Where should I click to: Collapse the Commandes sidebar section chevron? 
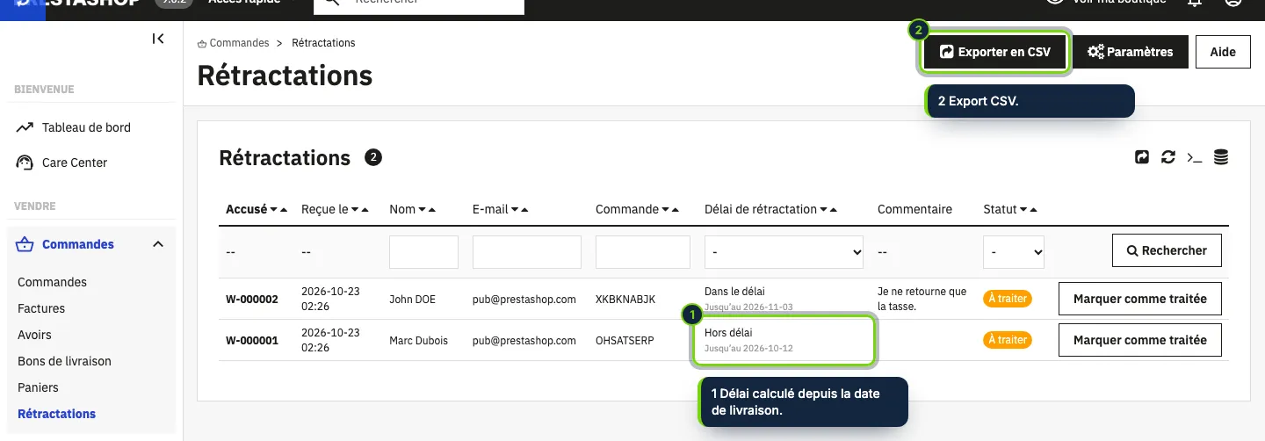click(158, 244)
